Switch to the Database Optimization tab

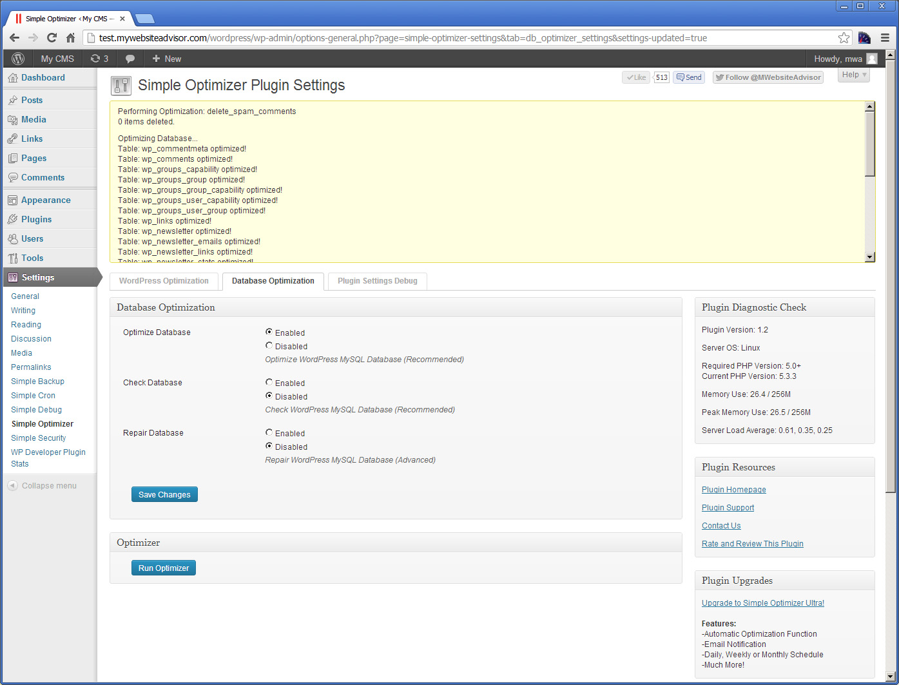pos(273,282)
